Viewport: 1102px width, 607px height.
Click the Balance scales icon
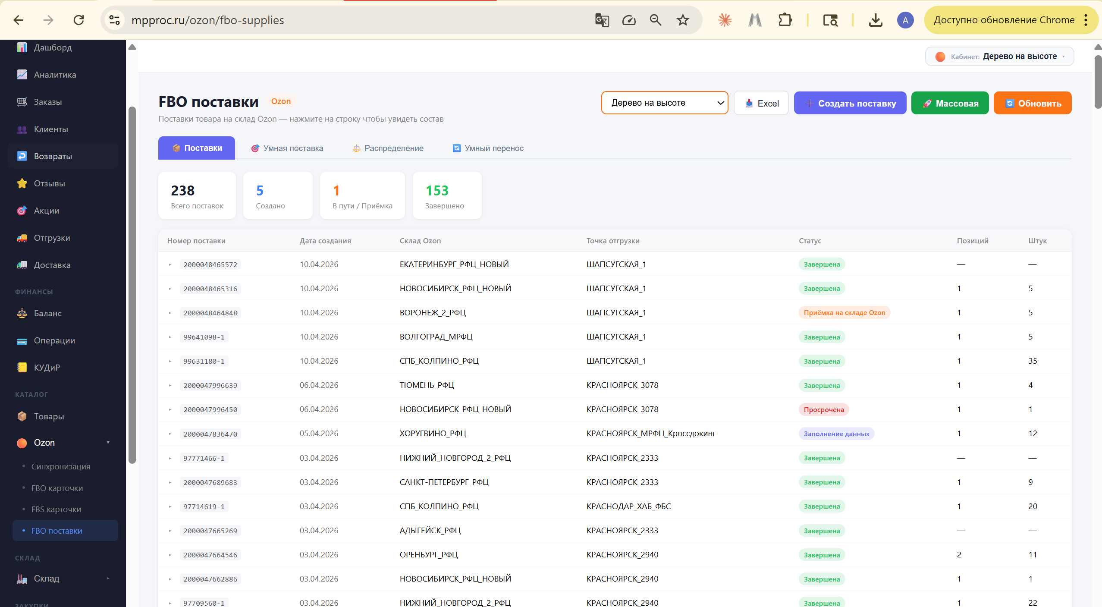point(22,314)
